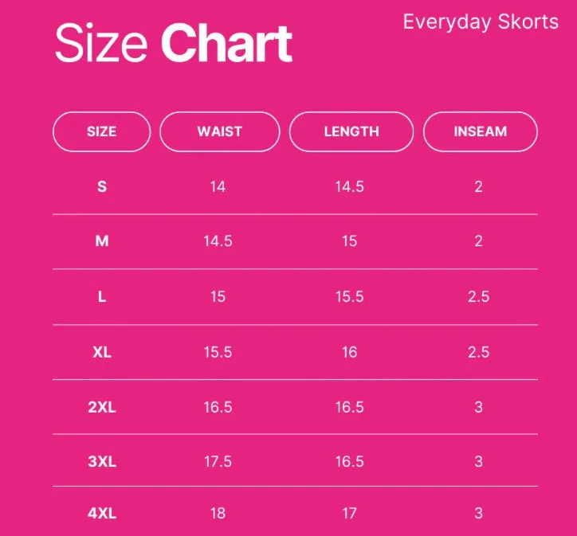The height and width of the screenshot is (536, 577).
Task: Select the S size row label
Action: pos(102,186)
